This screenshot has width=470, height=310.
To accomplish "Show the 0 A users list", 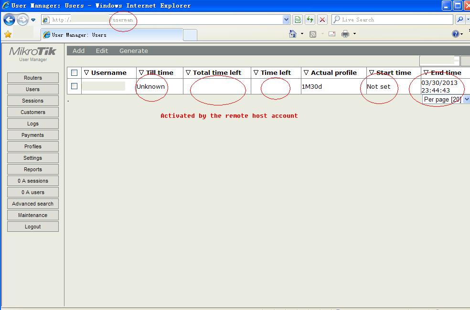I will coord(33,192).
